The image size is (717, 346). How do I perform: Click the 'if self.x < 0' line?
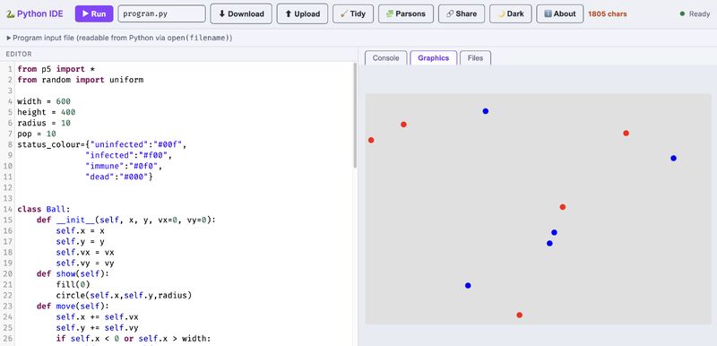coord(134,339)
